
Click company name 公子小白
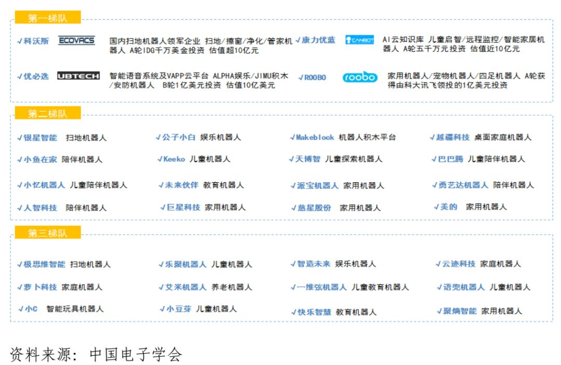[x=179, y=137]
